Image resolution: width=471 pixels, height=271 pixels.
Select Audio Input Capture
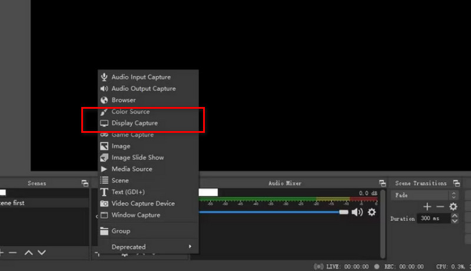[x=141, y=77]
